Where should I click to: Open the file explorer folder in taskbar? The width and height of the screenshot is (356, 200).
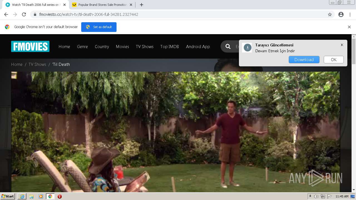point(31,196)
